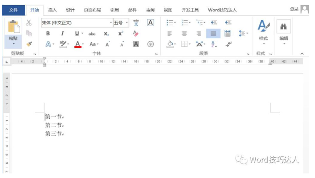Click the Copy icon

coord(29,33)
